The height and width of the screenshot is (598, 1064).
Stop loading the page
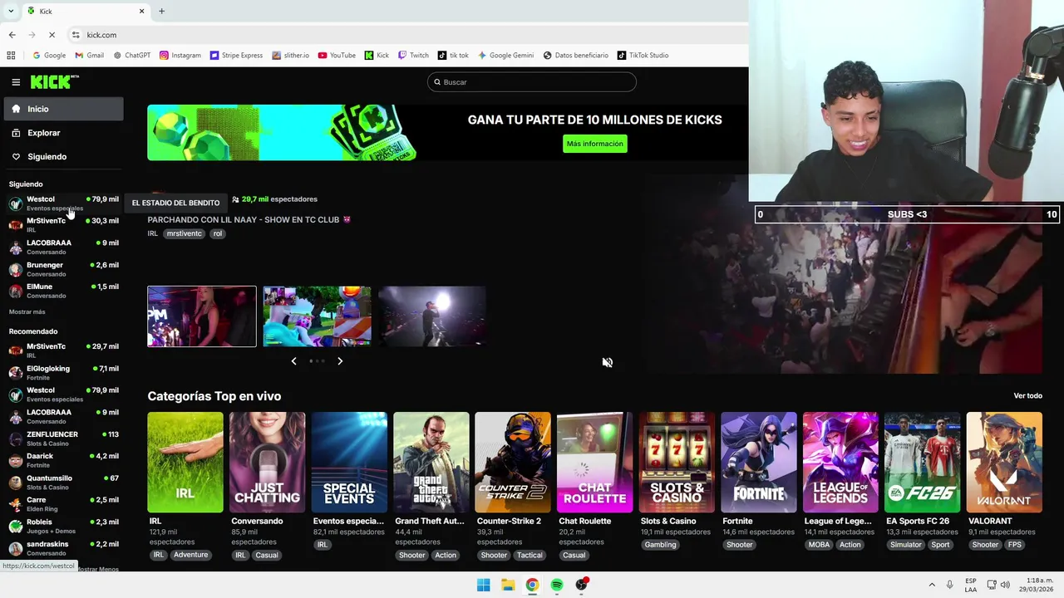[52, 35]
